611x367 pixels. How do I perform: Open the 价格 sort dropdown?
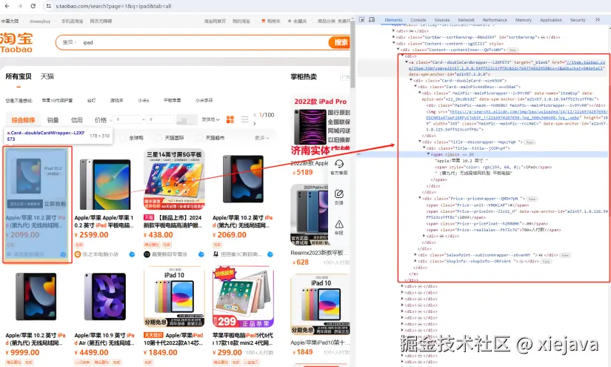click(103, 119)
